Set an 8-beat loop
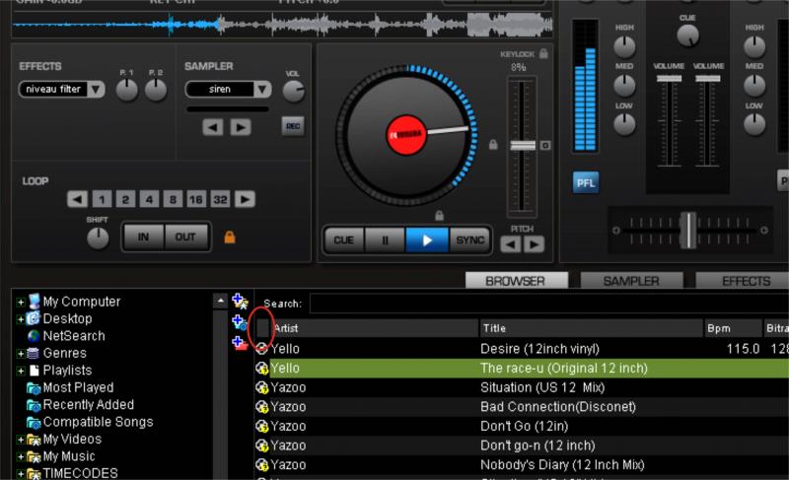 point(173,199)
